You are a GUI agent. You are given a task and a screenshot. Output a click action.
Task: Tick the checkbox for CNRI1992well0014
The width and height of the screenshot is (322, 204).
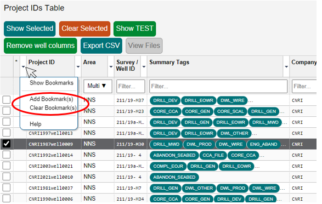click(x=7, y=155)
